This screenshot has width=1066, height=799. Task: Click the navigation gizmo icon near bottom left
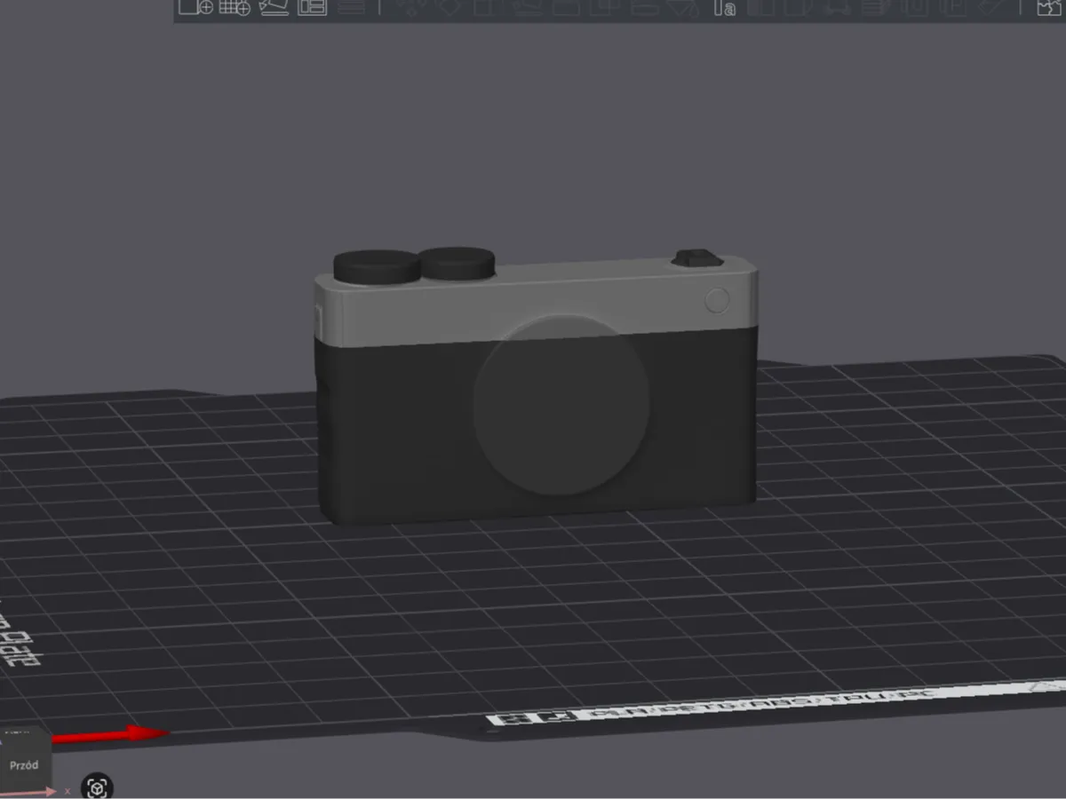point(96,787)
